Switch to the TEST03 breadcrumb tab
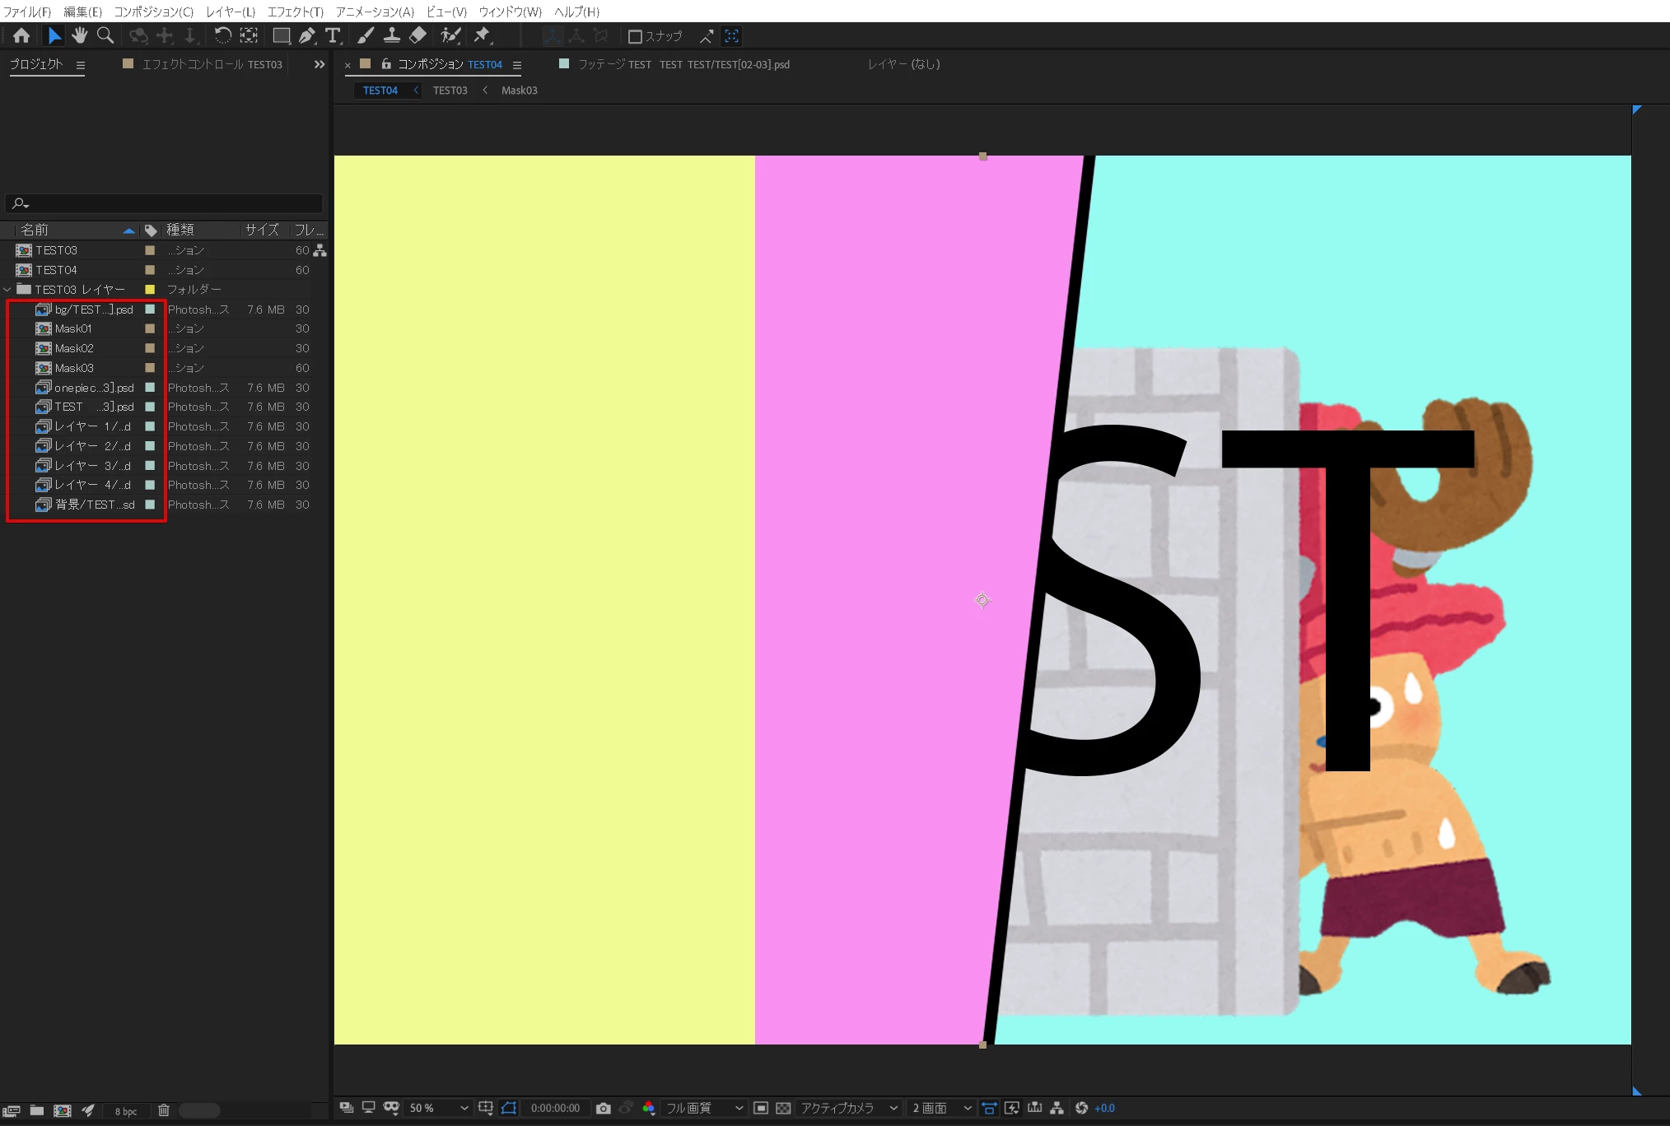This screenshot has height=1126, width=1670. click(x=450, y=91)
